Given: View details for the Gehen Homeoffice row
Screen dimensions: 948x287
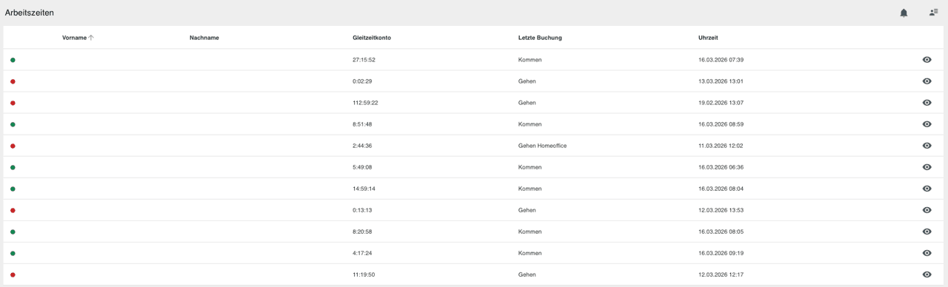Looking at the screenshot, I should click(x=927, y=146).
